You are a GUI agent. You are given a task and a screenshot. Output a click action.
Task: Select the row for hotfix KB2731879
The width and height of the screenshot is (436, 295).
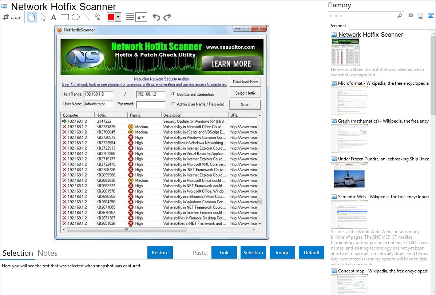point(159,127)
